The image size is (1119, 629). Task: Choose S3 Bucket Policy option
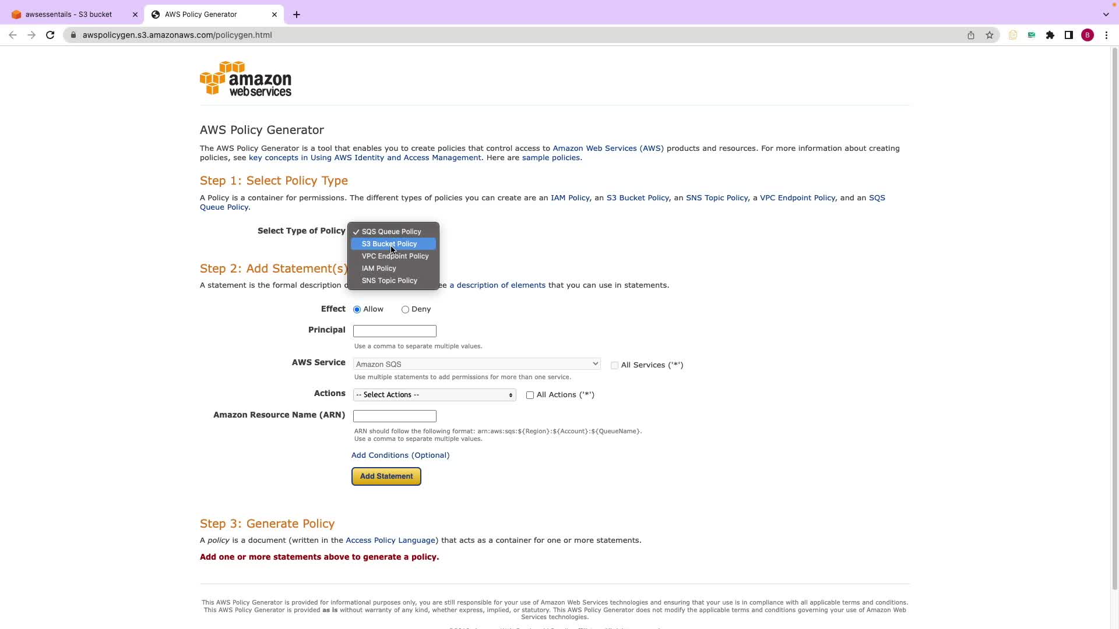click(x=389, y=244)
